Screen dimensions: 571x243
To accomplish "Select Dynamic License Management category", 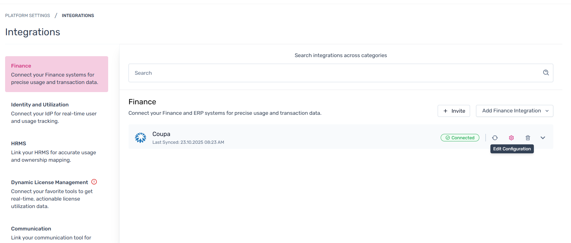I will (49, 182).
